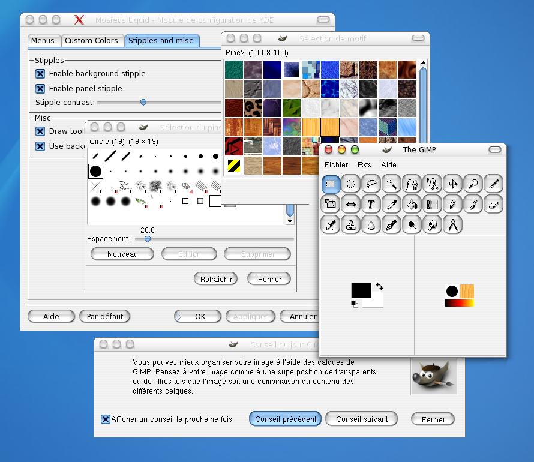Screen dimensions: 534x462
Task: Click the brush list scroll-down arrow
Action: click(290, 221)
